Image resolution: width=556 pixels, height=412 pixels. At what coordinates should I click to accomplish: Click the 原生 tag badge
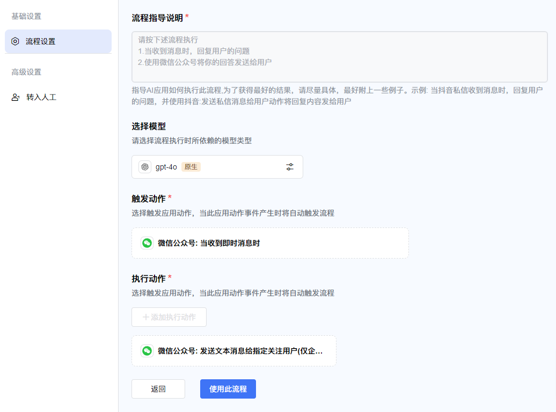[191, 167]
